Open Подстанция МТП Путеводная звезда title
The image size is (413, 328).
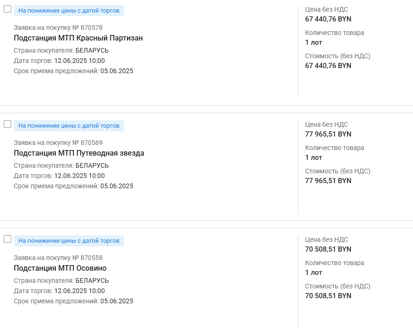pyautogui.click(x=79, y=153)
